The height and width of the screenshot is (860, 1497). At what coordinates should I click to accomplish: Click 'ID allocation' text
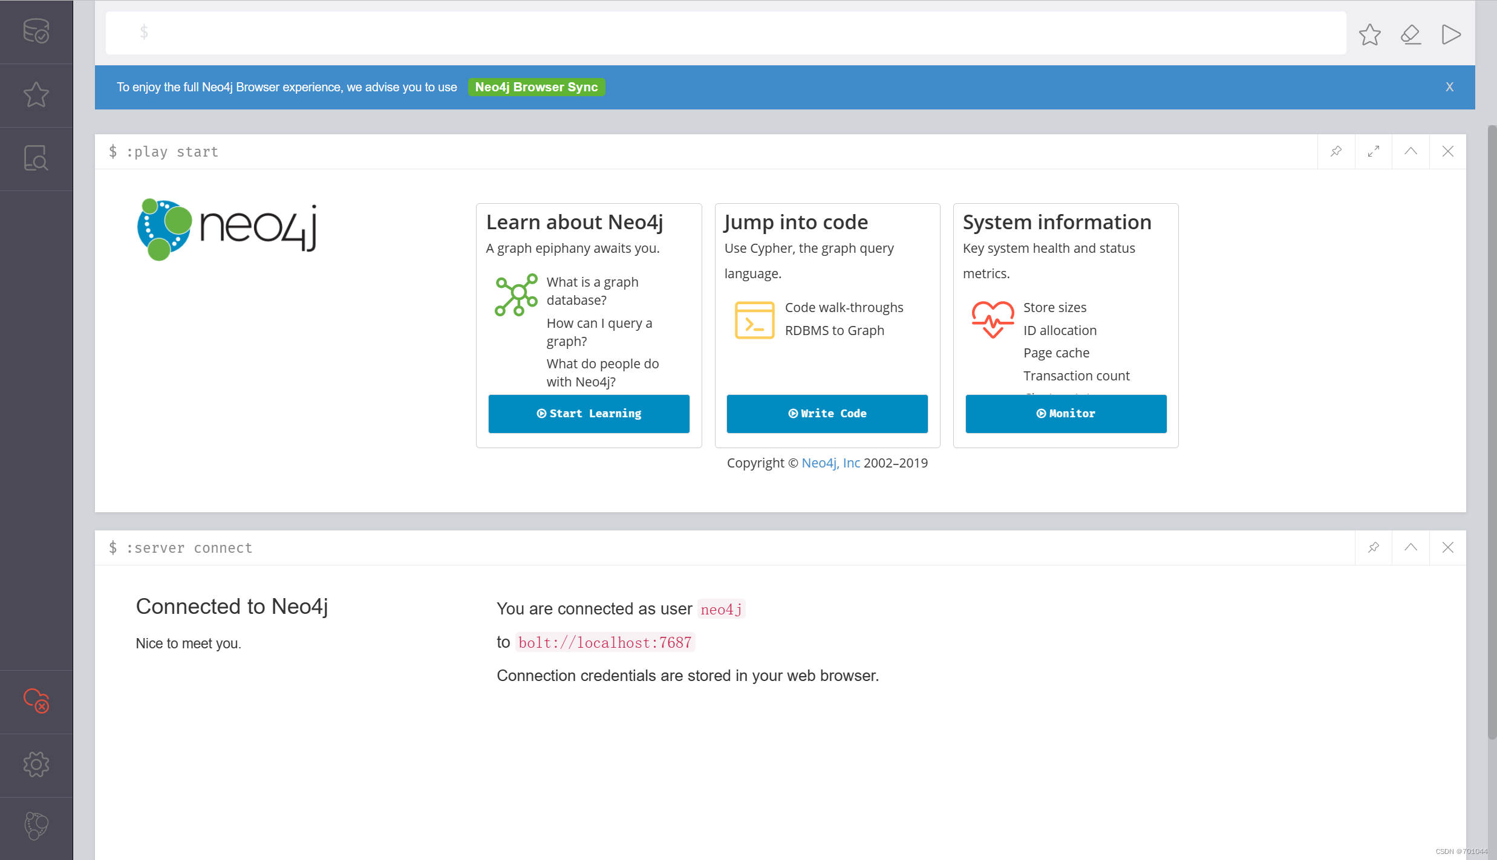[x=1060, y=330]
